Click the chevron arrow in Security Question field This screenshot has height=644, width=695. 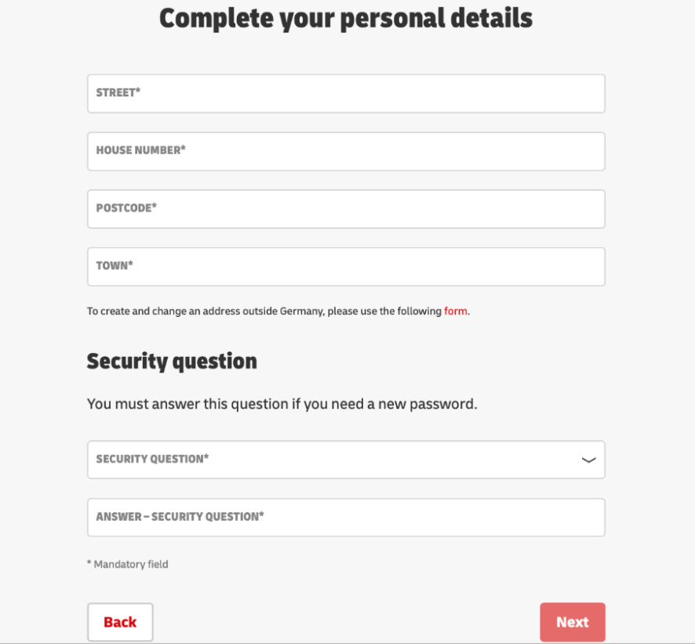click(x=588, y=460)
